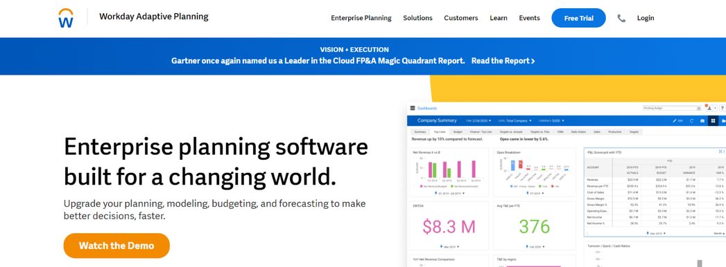726x267 pixels.
Task: Click the $8.3 M EBITDA value
Action: [x=449, y=226]
